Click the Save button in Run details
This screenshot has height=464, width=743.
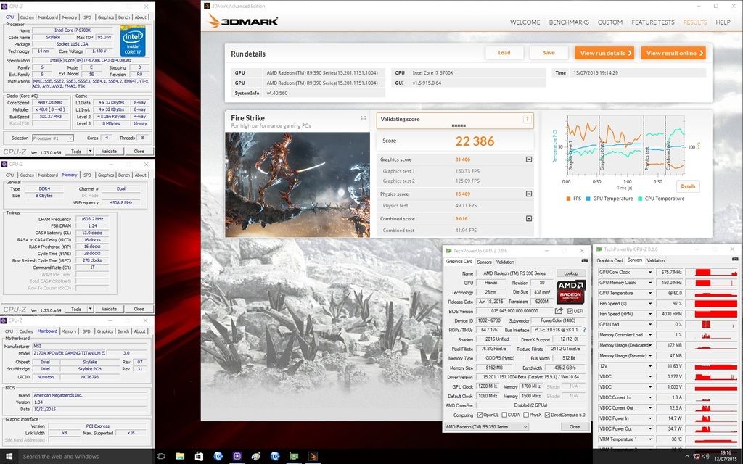(549, 53)
